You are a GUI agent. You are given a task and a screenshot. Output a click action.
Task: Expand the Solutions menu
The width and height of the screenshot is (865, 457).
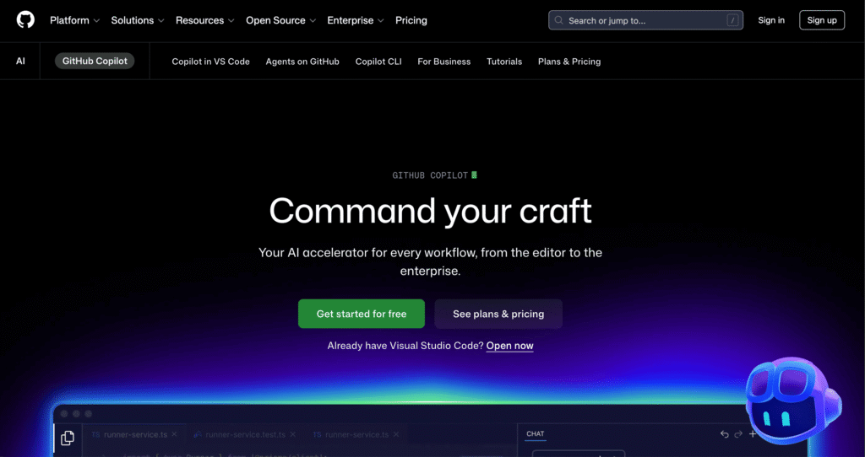coord(138,20)
